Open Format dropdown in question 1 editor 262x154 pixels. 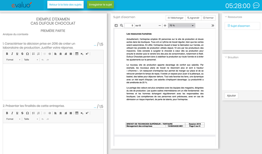coord(13,60)
